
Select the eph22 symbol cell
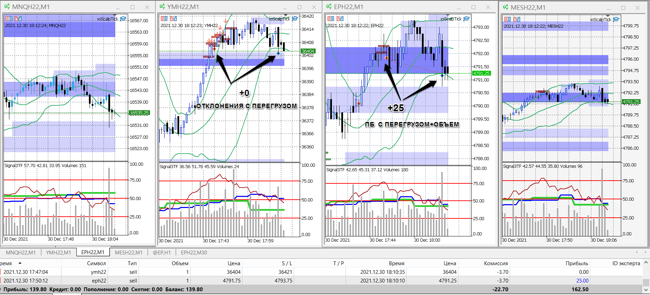pos(99,281)
